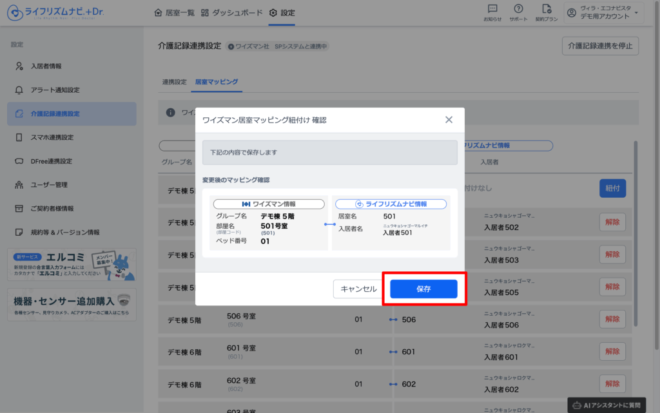Click 解除 for 入居者506 row

[x=612, y=319]
